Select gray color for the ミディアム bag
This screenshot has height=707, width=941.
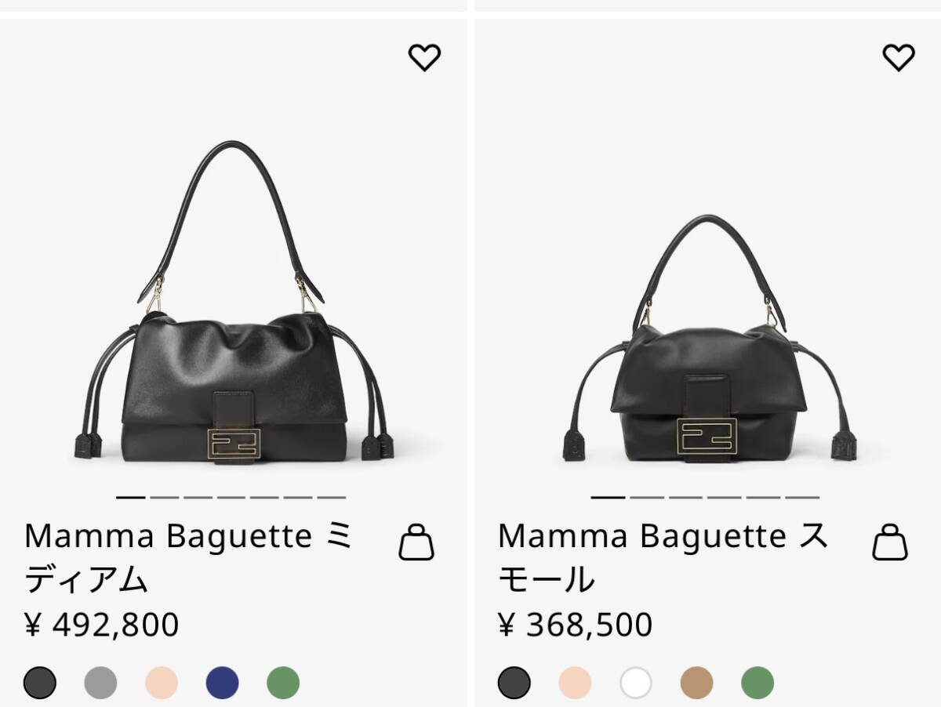point(100,683)
